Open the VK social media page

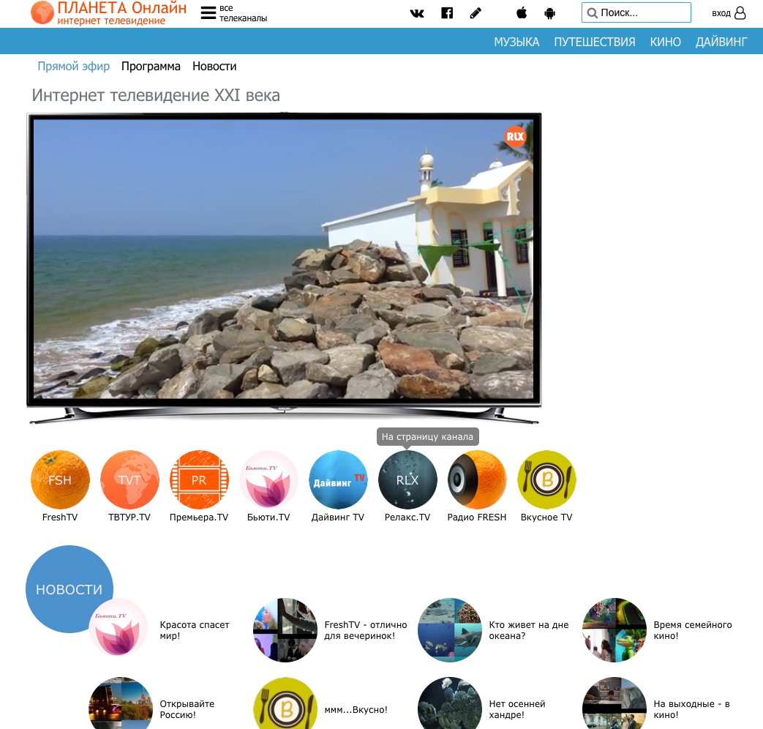coord(417,12)
